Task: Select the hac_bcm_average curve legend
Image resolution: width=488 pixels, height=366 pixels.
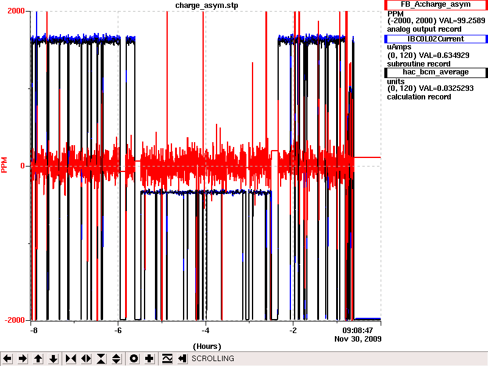Action: 436,72
